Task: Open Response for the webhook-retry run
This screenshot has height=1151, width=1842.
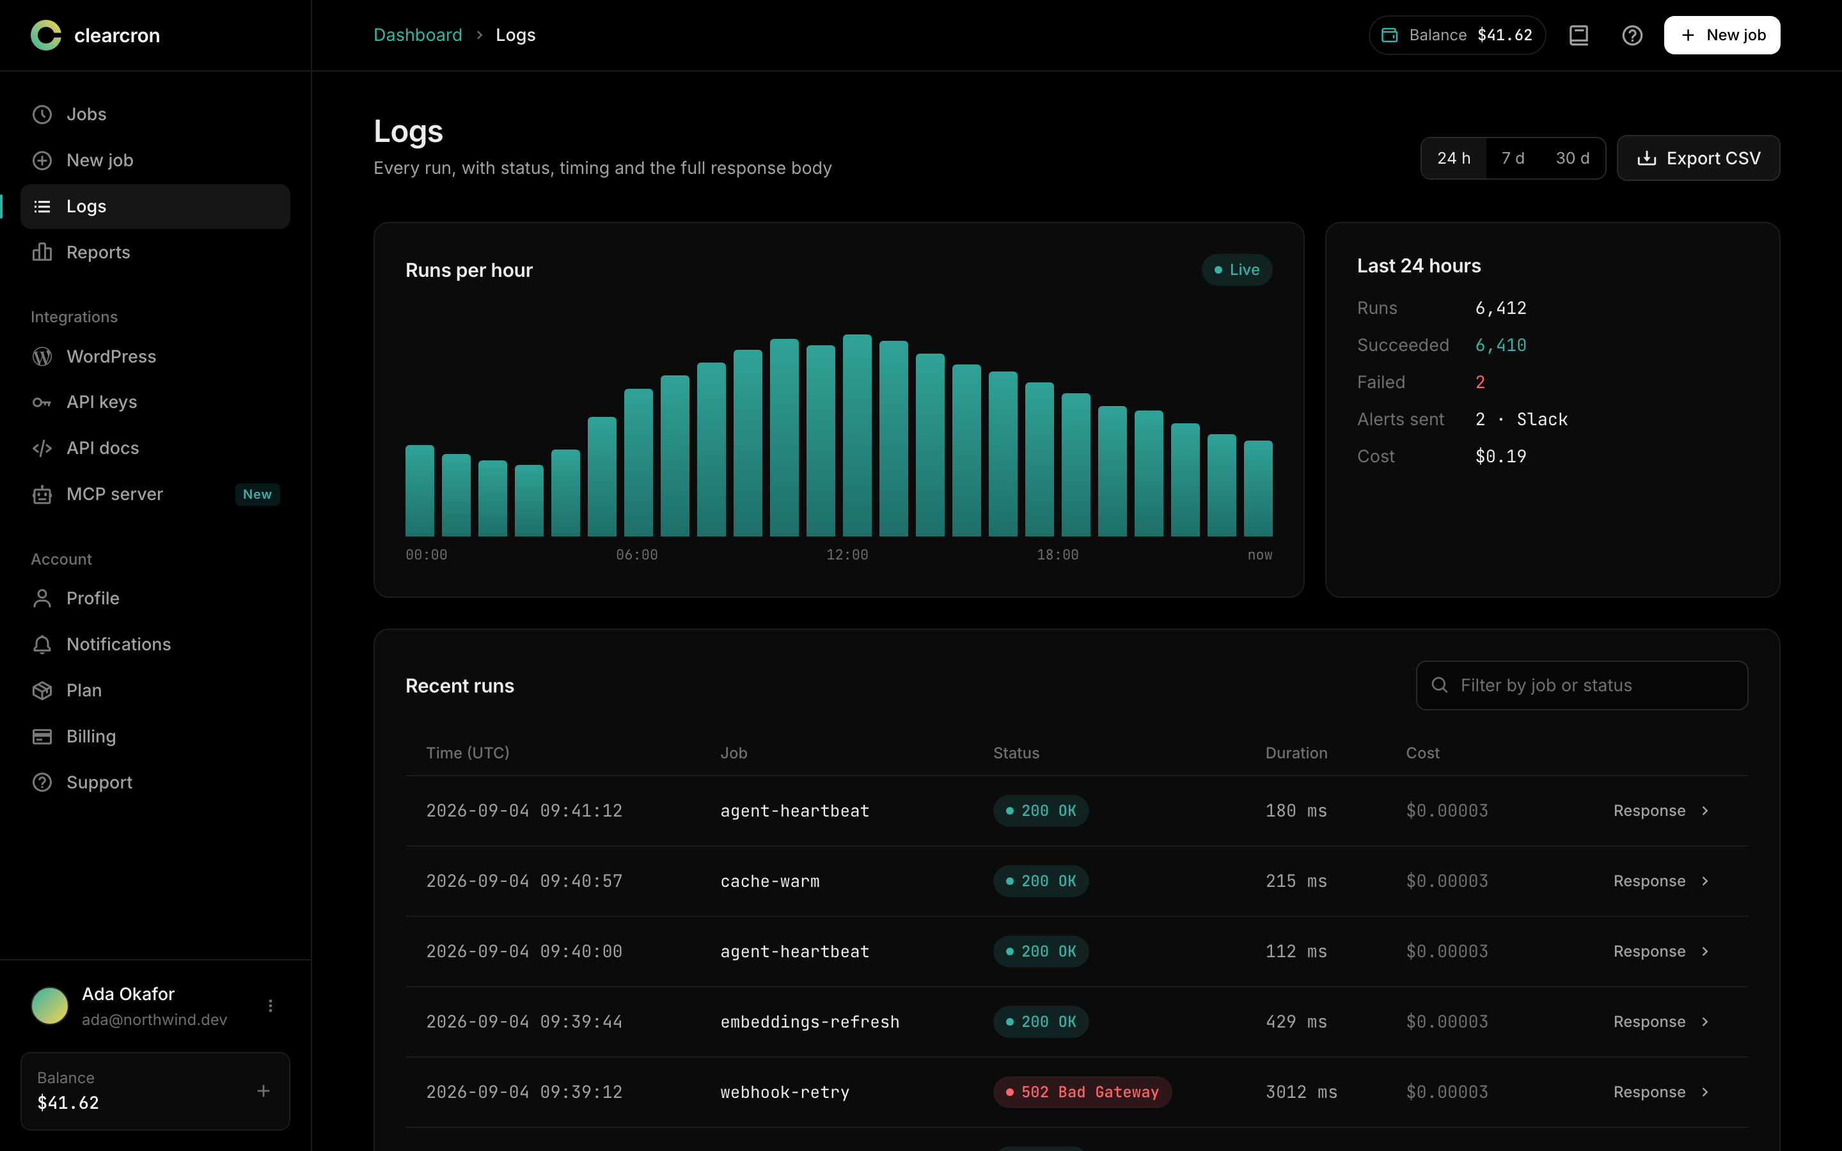Action: [x=1661, y=1092]
